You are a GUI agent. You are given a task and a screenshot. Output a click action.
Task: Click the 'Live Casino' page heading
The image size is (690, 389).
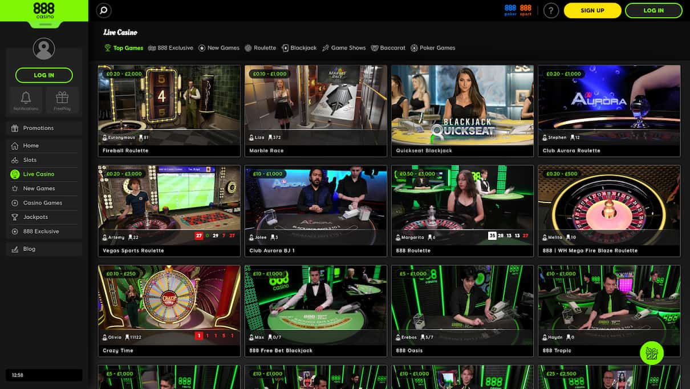[x=120, y=33]
